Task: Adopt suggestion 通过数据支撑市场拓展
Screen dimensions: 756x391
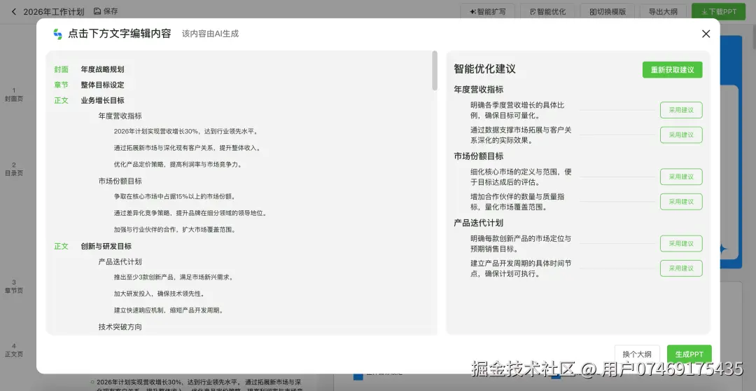Action: click(681, 135)
